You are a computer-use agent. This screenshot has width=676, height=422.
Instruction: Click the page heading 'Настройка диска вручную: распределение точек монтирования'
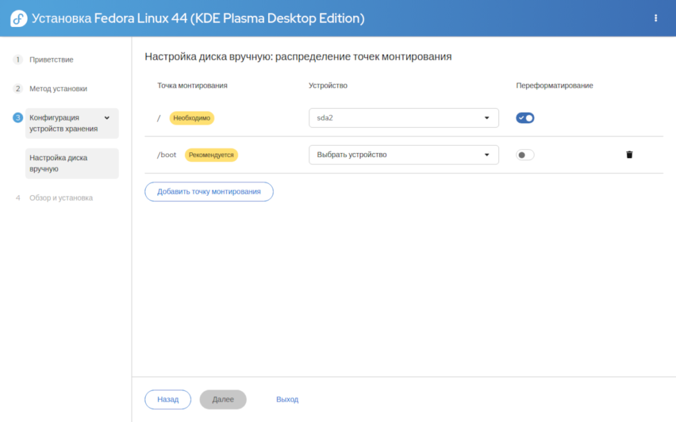click(298, 57)
